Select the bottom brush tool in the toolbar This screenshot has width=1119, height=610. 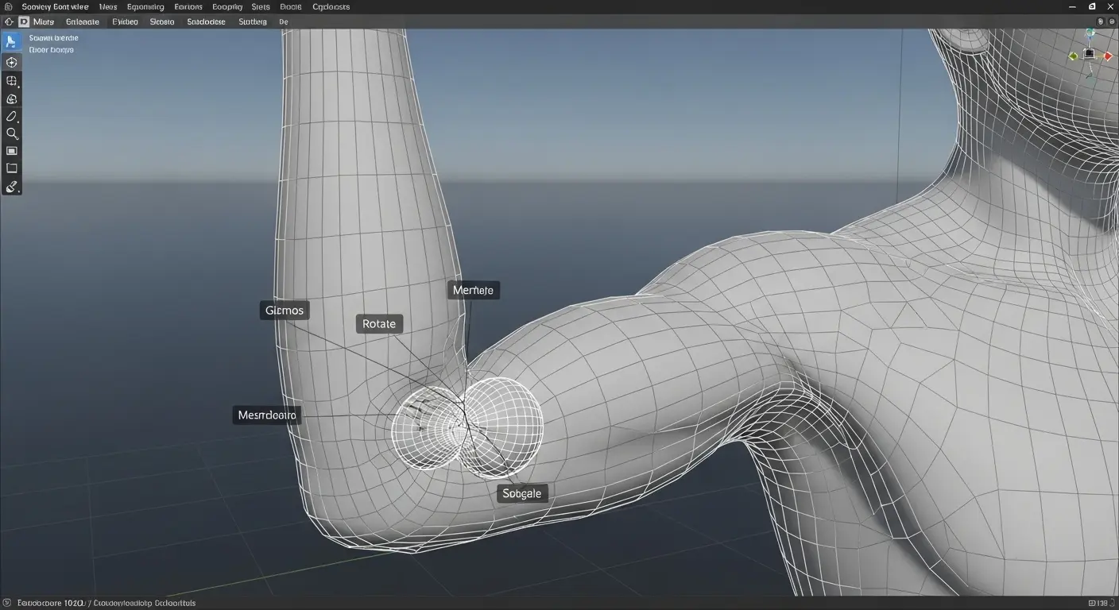coord(11,187)
